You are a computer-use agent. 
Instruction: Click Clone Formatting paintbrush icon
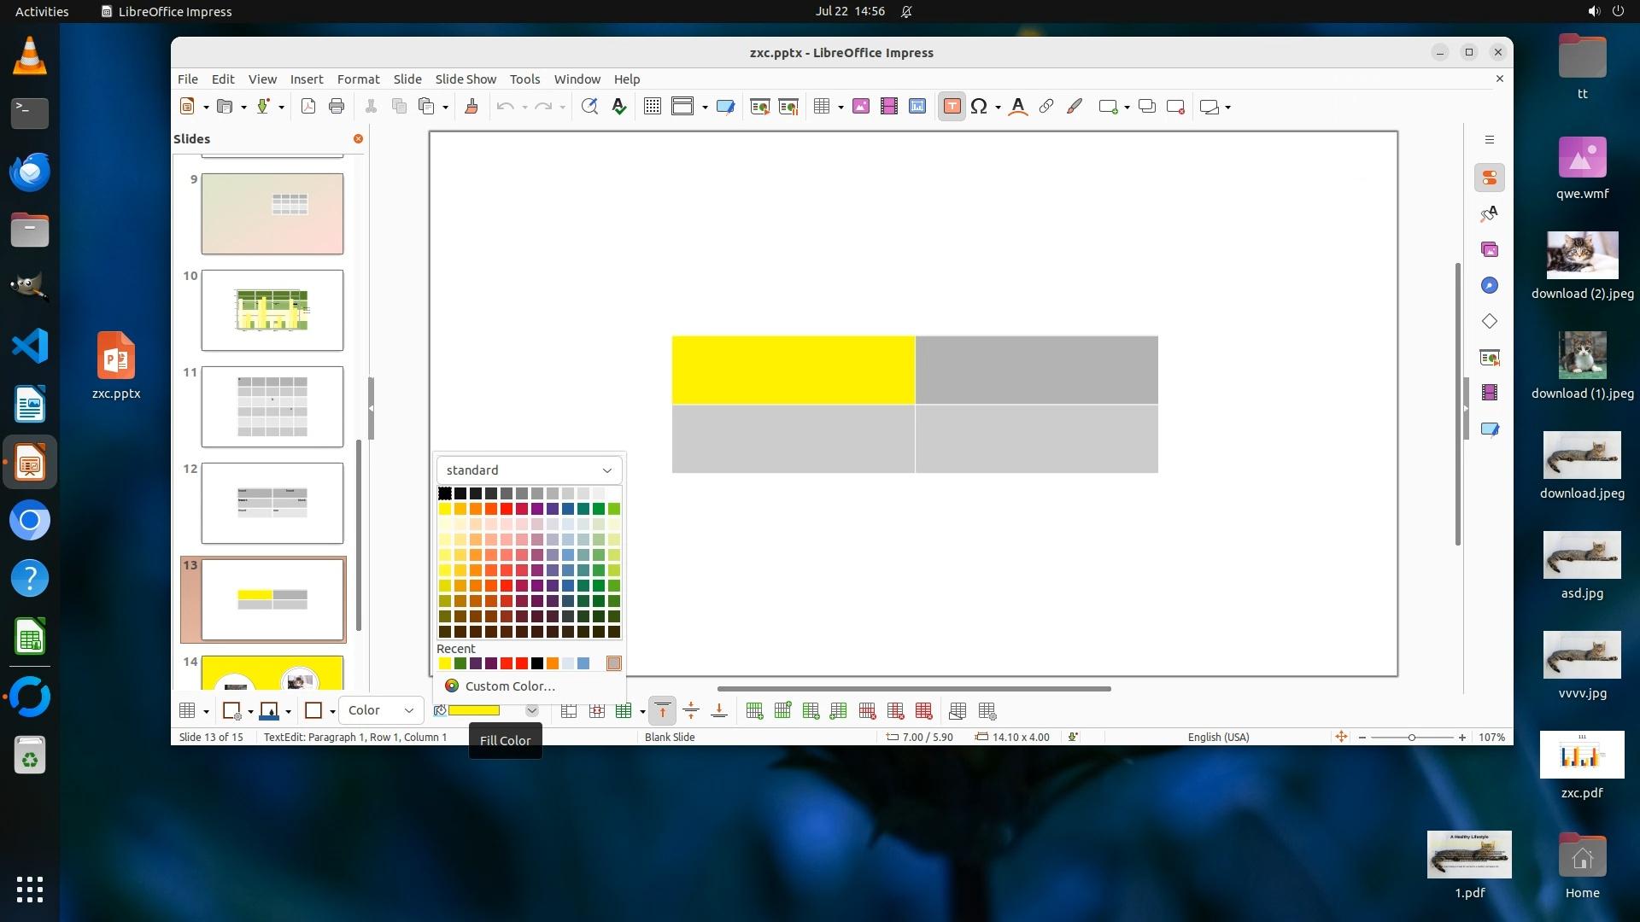[471, 106]
